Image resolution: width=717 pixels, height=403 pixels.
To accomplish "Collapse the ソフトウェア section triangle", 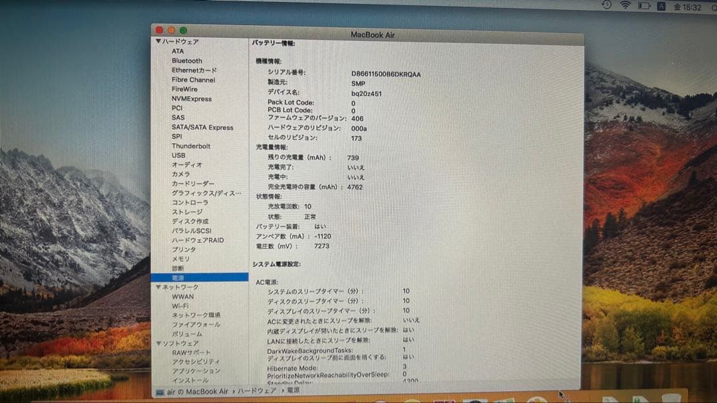I will pos(159,343).
